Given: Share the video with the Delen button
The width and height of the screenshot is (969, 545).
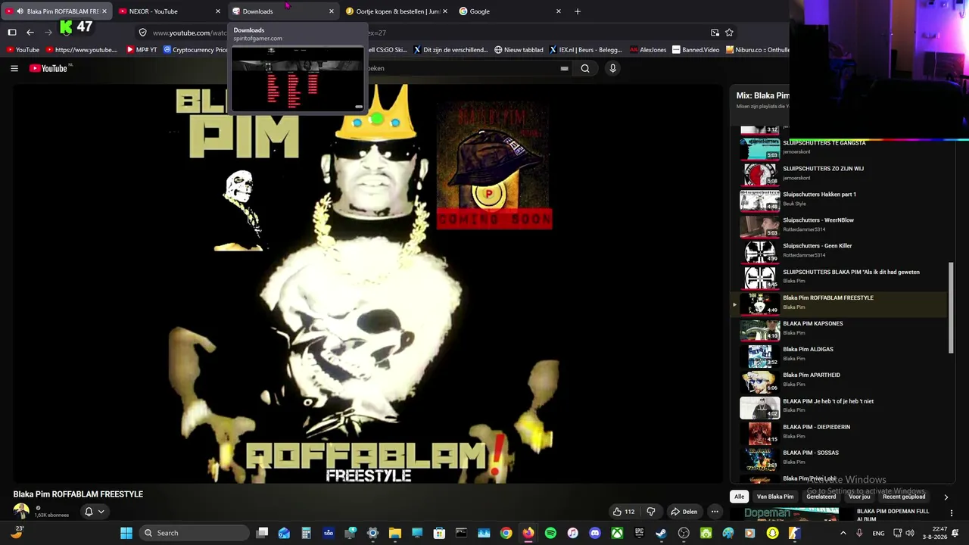Looking at the screenshot, I should [x=684, y=512].
